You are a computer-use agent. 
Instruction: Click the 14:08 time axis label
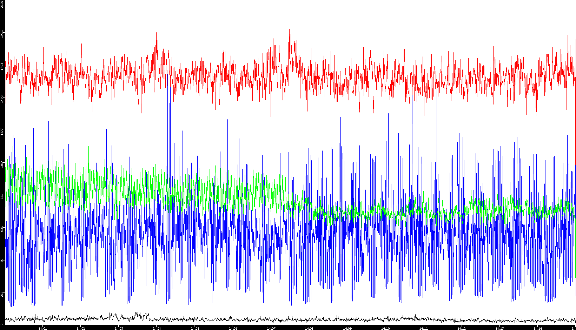click(309, 328)
